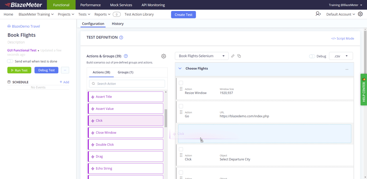The width and height of the screenshot is (367, 179).
Task: Check the Go step checkbox
Action: tap(181, 106)
